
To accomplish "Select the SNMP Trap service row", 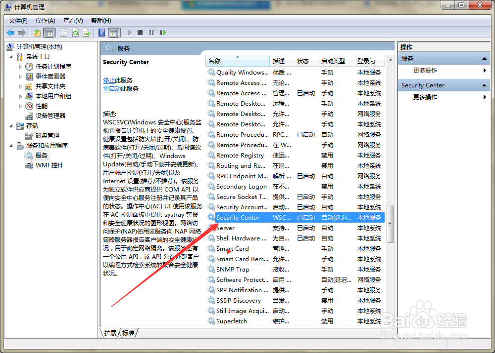I will click(296, 269).
